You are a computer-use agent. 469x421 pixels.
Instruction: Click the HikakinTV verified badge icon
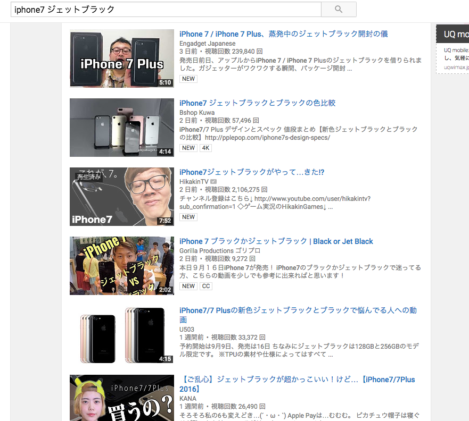tap(213, 182)
